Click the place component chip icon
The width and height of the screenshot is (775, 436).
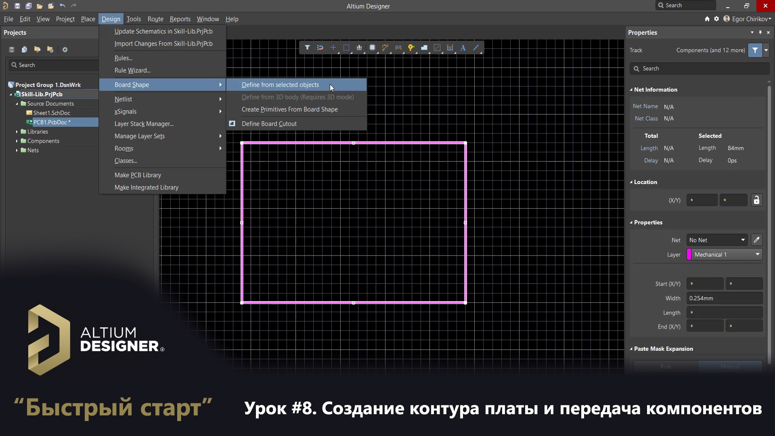372,48
